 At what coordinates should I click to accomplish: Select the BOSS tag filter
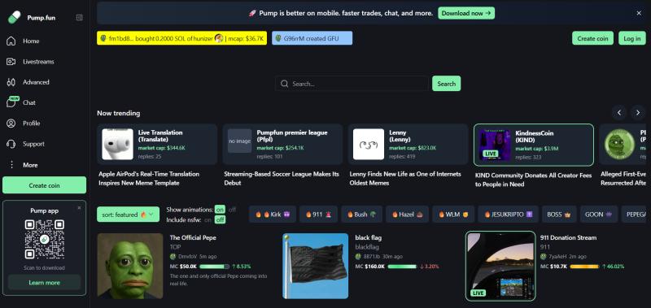point(559,215)
